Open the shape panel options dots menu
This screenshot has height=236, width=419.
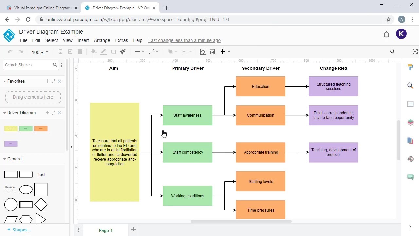tap(61, 65)
